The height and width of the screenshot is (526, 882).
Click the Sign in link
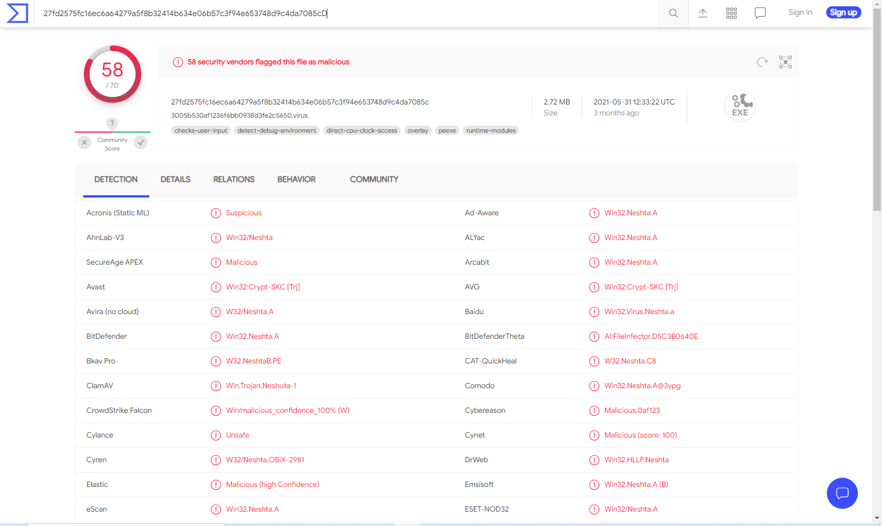pyautogui.click(x=800, y=13)
